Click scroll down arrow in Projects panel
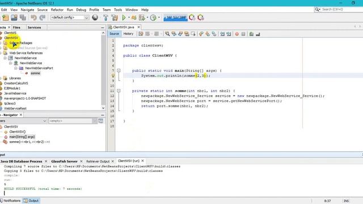Image resolution: width=363 pixels, height=204 pixels. [103, 108]
